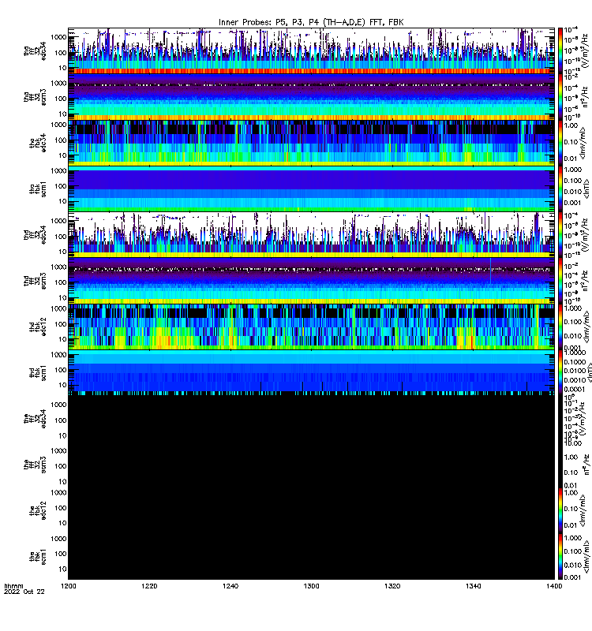
Task: Select the tha fbk scm1 axis label
Action: 38,189
